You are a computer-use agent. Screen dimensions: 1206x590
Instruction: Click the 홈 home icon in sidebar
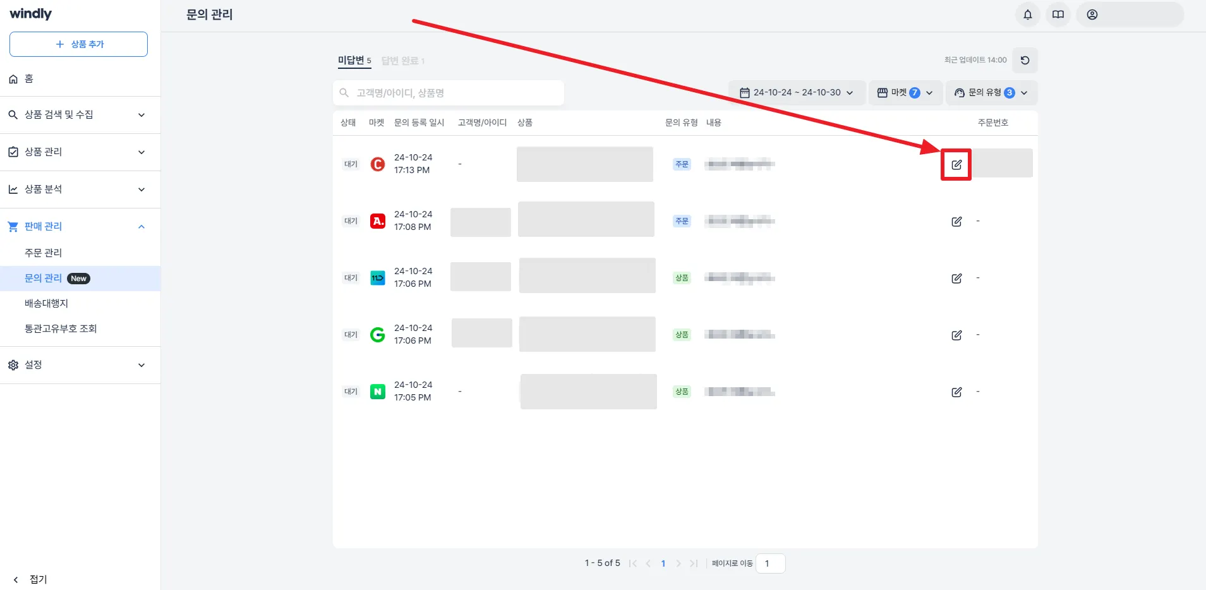[13, 79]
